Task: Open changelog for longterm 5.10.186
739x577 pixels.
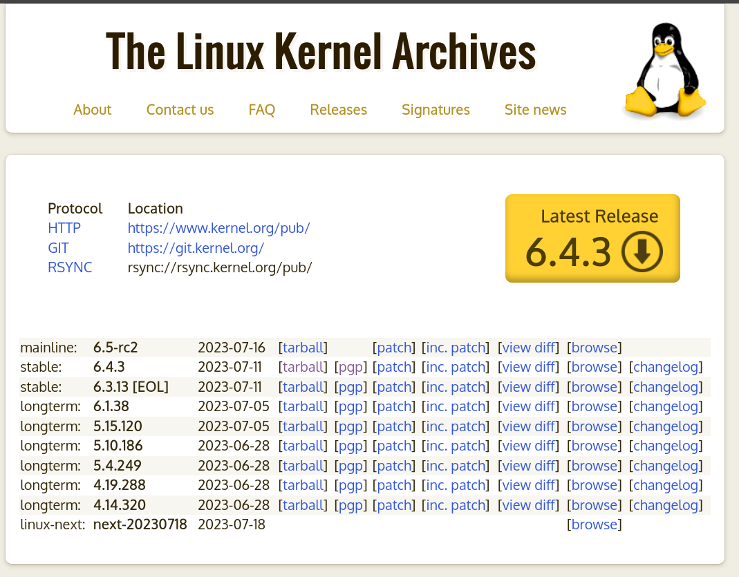Action: (x=666, y=446)
